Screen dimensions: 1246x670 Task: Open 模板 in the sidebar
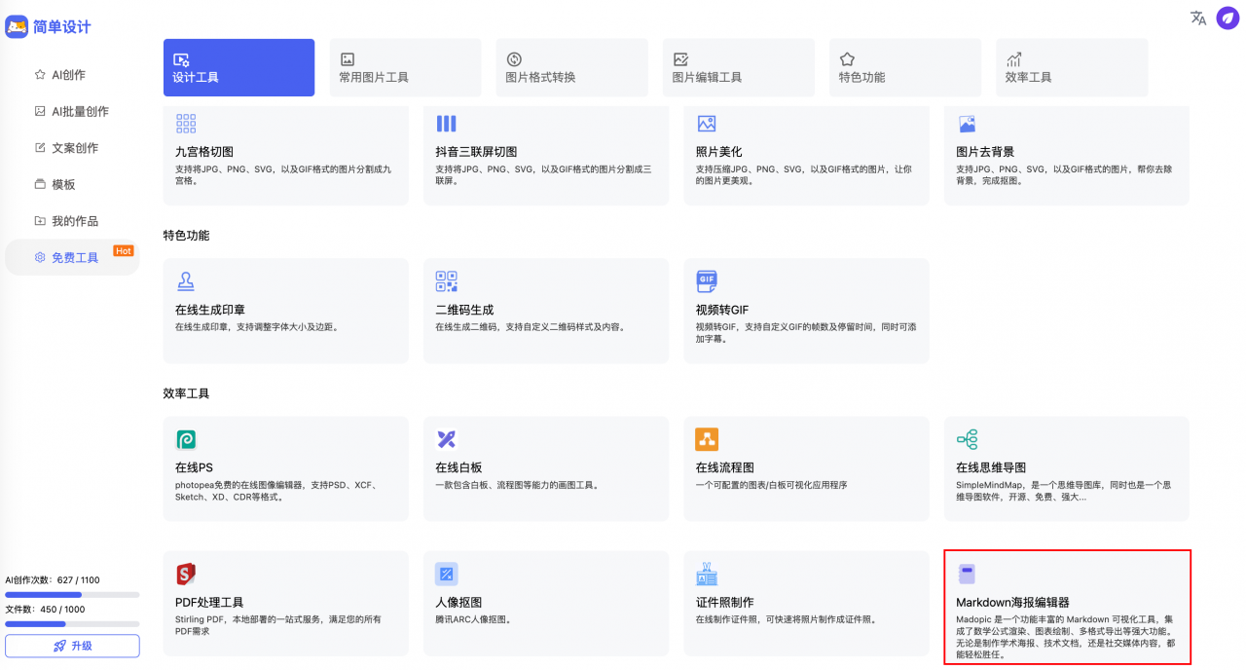(72, 184)
